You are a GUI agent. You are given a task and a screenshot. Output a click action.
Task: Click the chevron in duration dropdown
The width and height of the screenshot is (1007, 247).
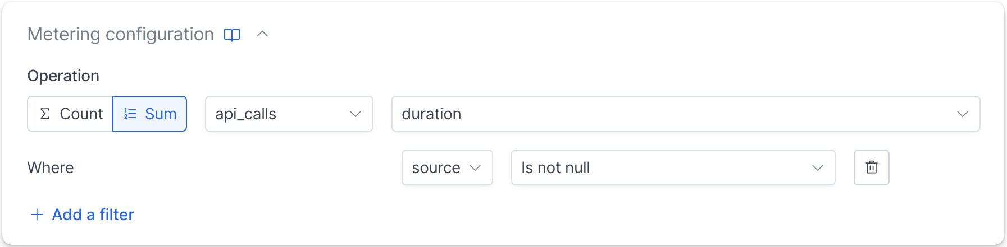tap(963, 114)
